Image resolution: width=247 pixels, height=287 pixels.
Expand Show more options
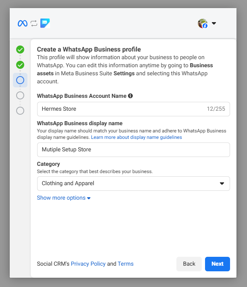tap(63, 198)
